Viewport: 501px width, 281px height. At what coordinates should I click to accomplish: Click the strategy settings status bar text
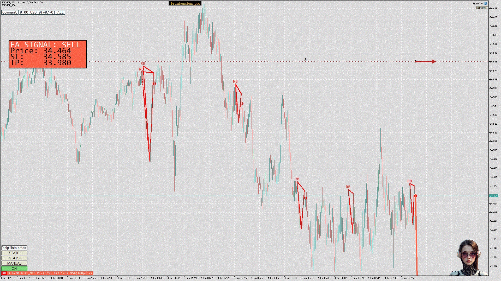50,273
